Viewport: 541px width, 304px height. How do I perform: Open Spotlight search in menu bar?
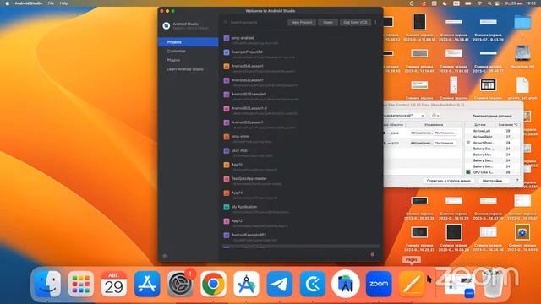pos(489,3)
